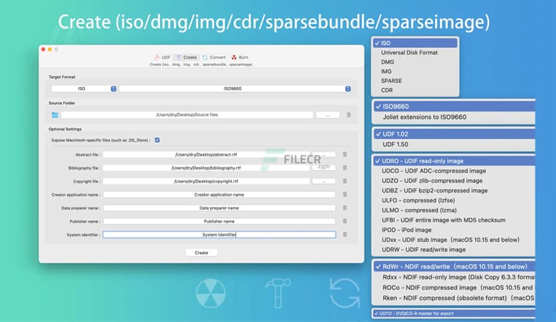Expand the ISO9660 filesystem dropdown
Screen dimensions: 556x322
click(x=235, y=88)
